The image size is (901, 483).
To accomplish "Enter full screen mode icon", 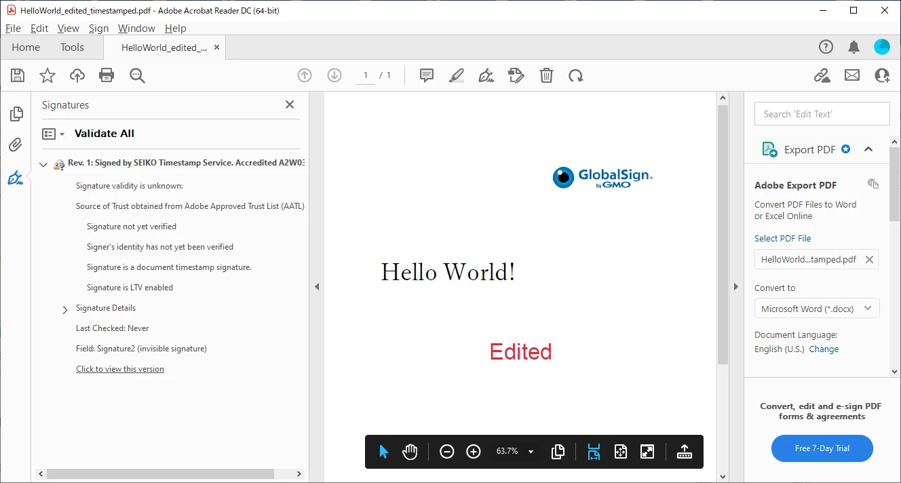I will (x=647, y=452).
